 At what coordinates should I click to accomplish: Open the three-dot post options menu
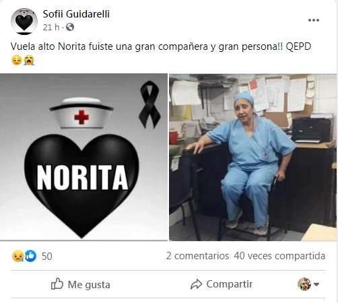tap(314, 20)
